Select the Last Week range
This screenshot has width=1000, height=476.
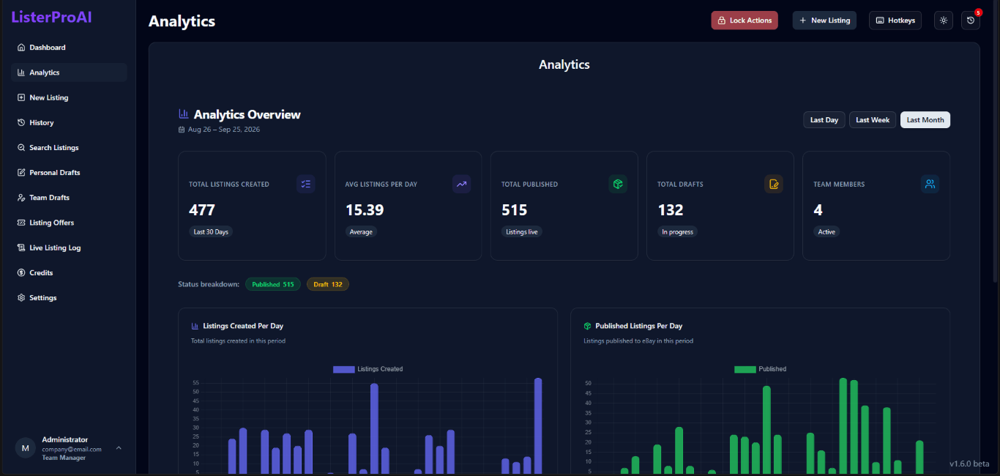tap(873, 120)
